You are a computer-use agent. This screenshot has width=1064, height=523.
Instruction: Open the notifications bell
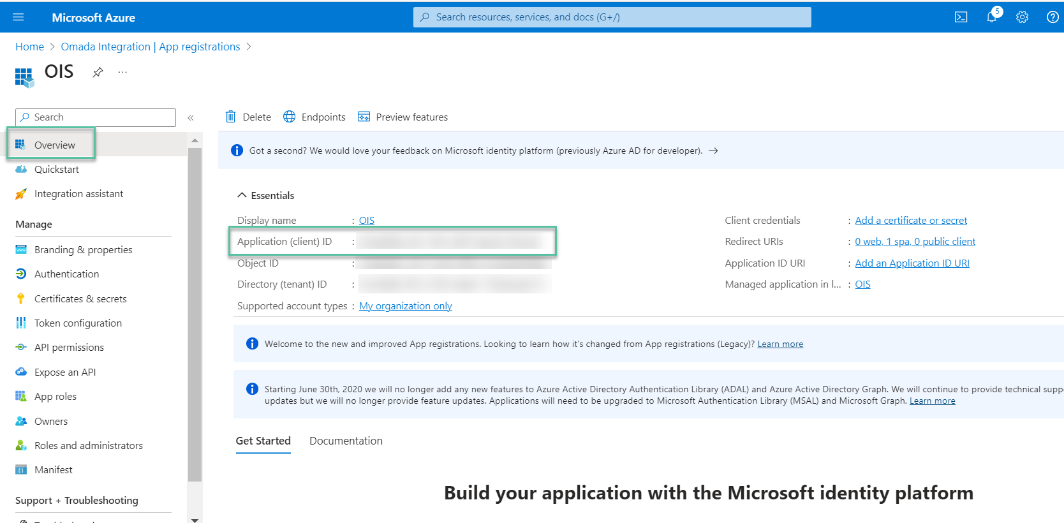pyautogui.click(x=992, y=17)
